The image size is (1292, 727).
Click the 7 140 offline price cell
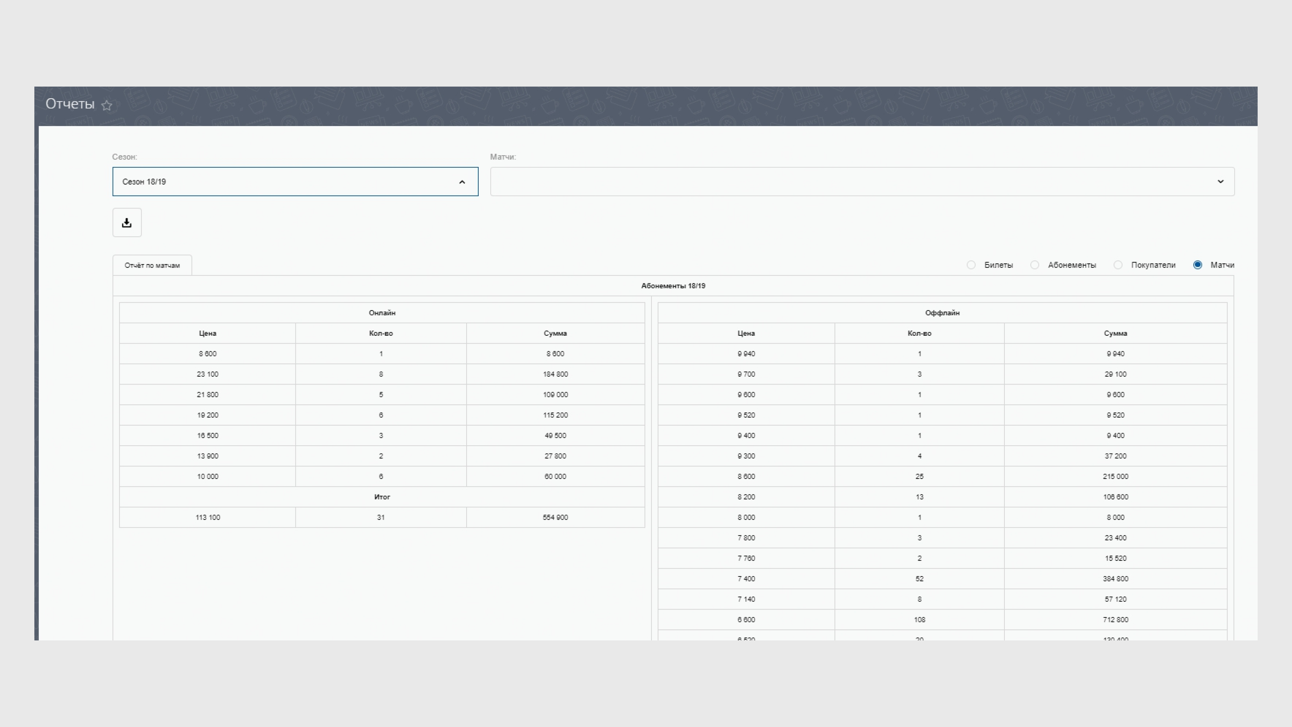pyautogui.click(x=746, y=600)
